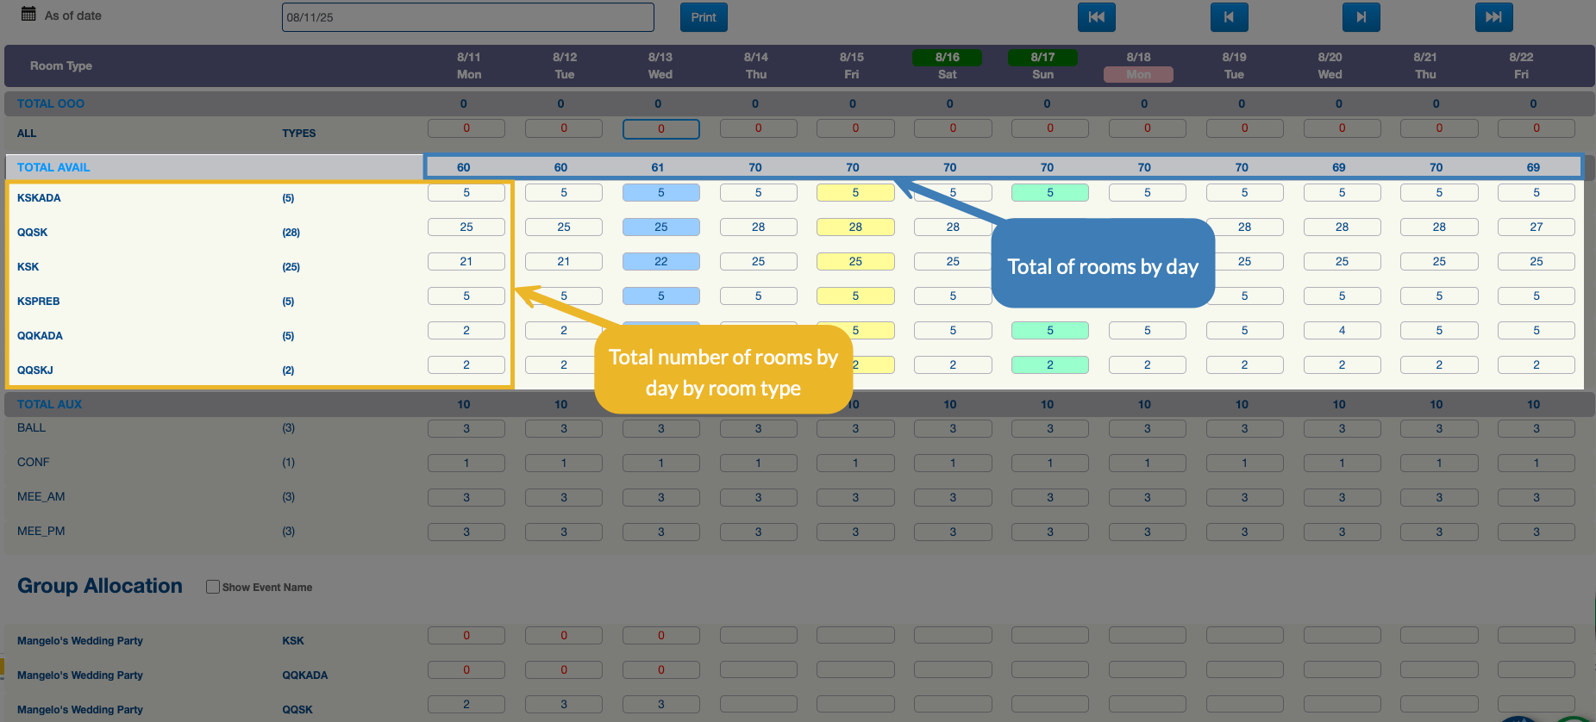Click the yellow QQSK cell for 8/15
This screenshot has width=1596, height=722.
(x=854, y=227)
